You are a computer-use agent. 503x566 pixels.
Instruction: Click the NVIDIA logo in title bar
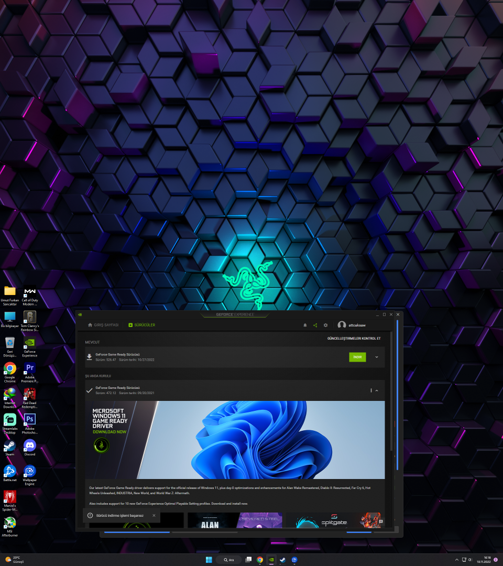[80, 314]
